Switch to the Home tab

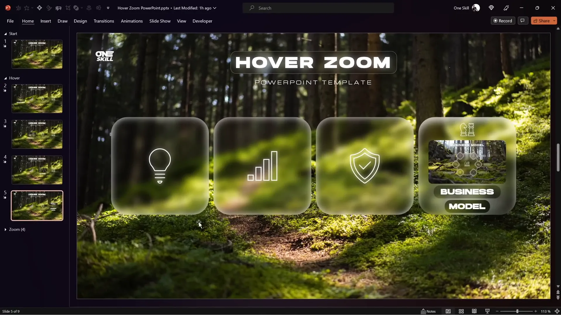[28, 21]
